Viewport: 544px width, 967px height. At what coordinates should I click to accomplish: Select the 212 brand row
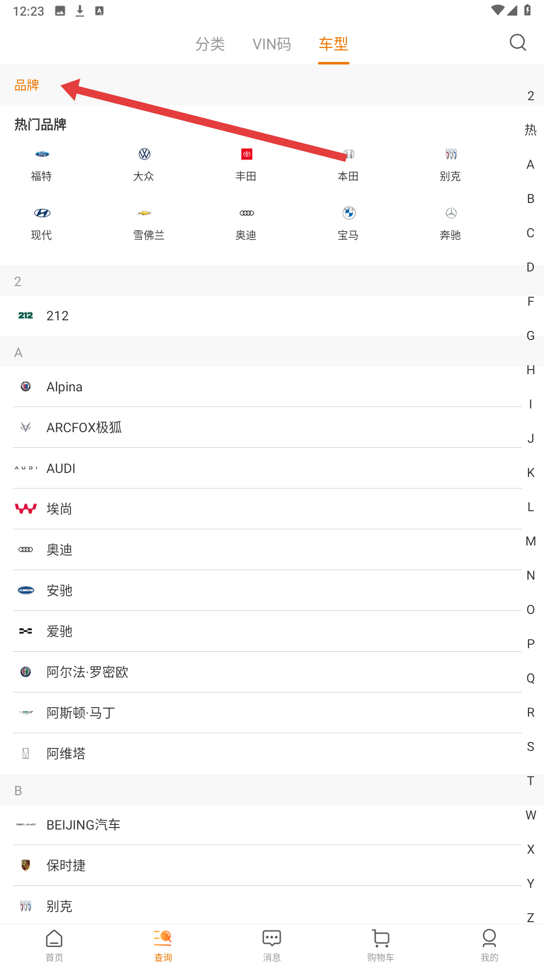tap(57, 316)
